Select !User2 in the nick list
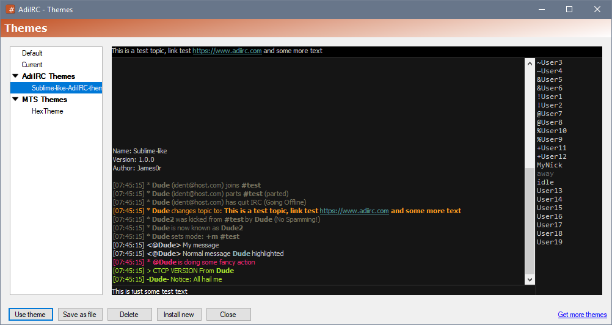Screen dimensions: 612x325 coord(550,105)
